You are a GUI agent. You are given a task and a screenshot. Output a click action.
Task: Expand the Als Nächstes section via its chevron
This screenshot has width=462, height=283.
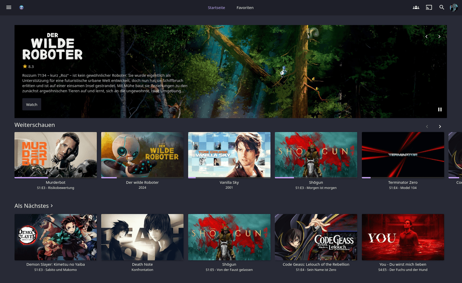pyautogui.click(x=52, y=206)
